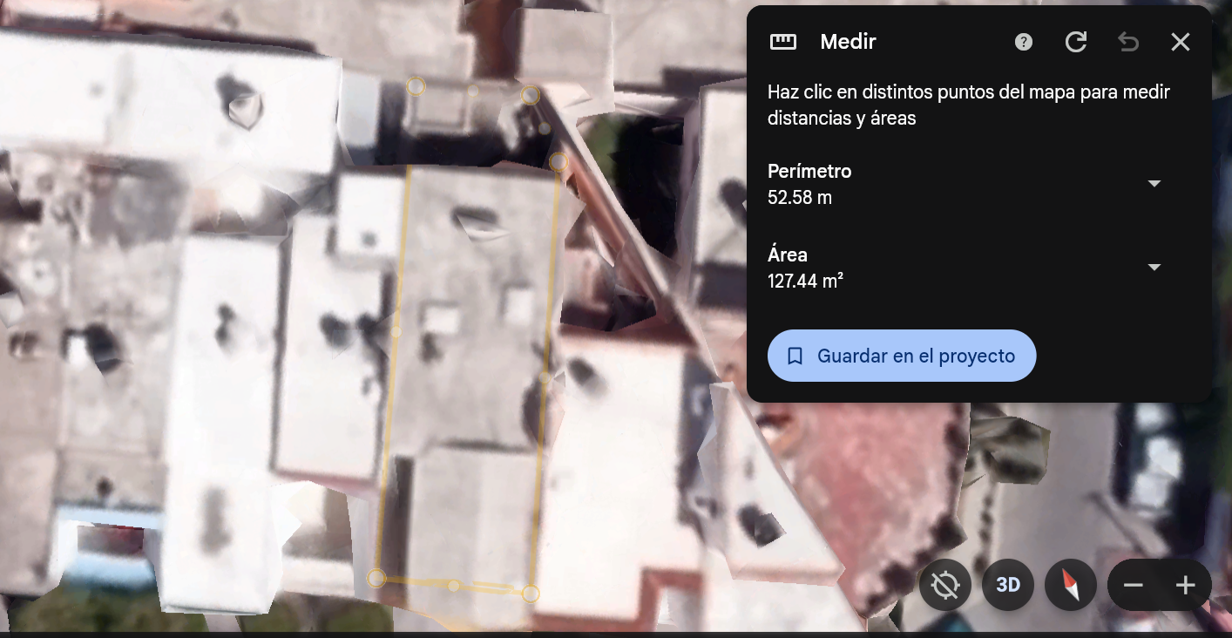1232x638 pixels.
Task: Click the bottom-left corner point of the measured polygon
Action: tap(376, 578)
